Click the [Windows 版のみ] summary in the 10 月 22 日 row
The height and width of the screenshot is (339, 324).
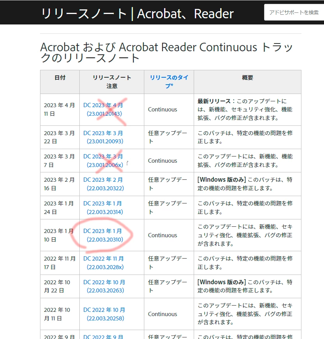(245, 286)
